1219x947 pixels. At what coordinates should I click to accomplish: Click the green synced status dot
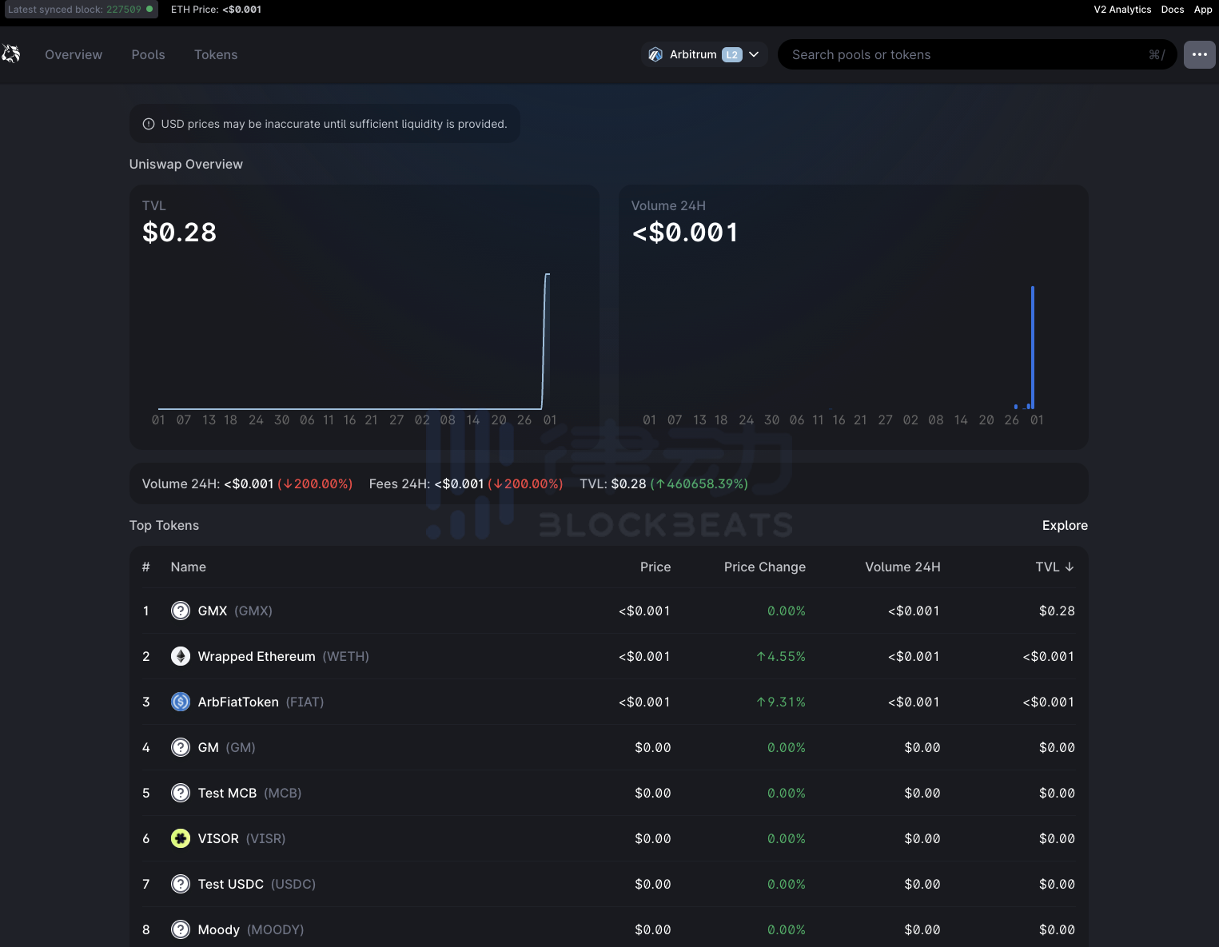click(149, 9)
